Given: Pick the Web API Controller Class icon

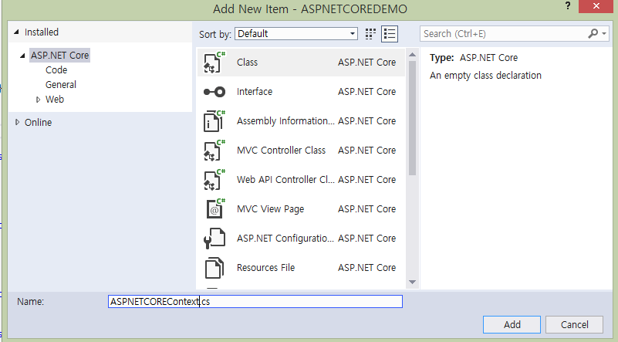Looking at the screenshot, I should coord(214,180).
